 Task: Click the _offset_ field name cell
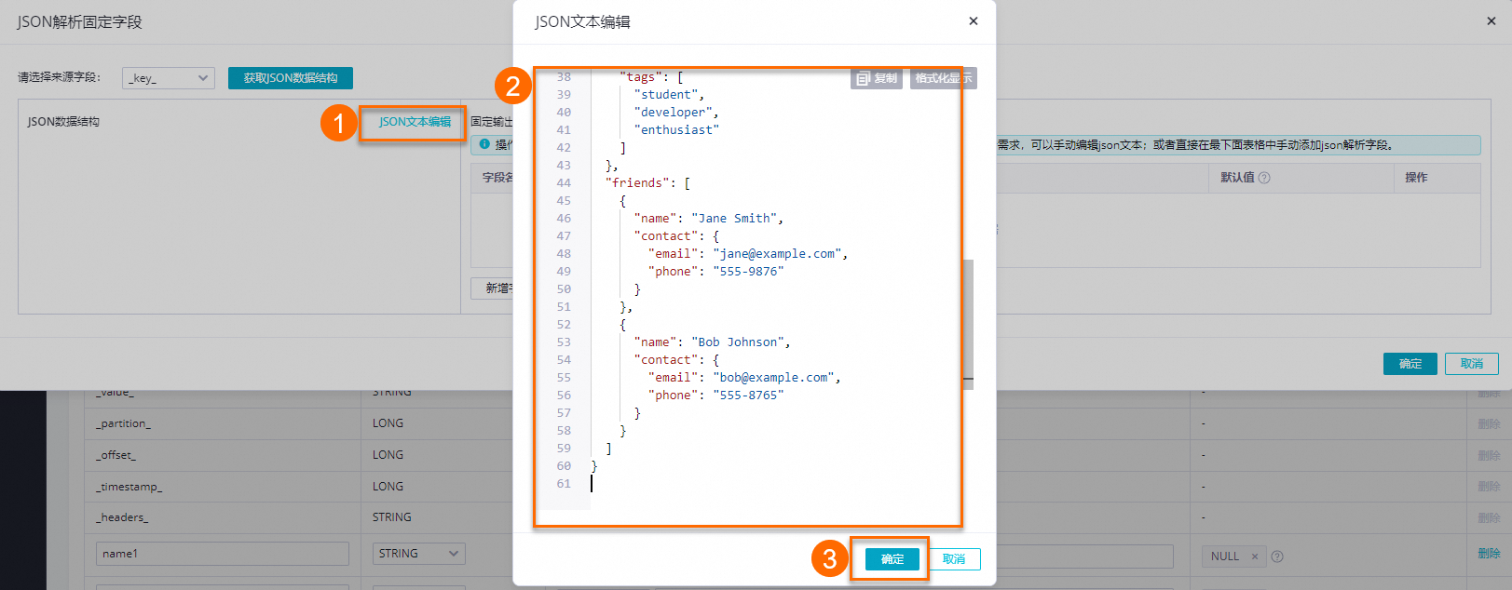click(x=116, y=455)
